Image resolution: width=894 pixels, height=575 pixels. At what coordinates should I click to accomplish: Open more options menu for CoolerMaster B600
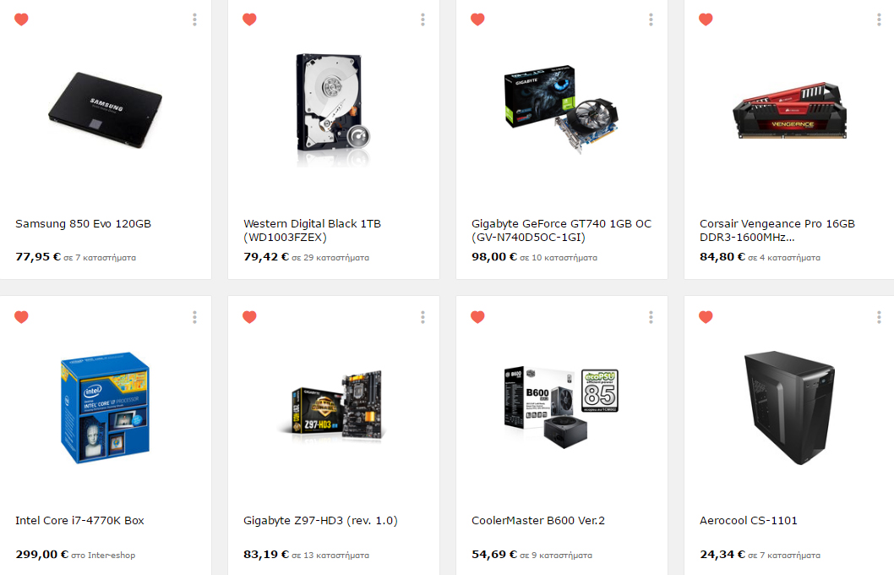[651, 317]
